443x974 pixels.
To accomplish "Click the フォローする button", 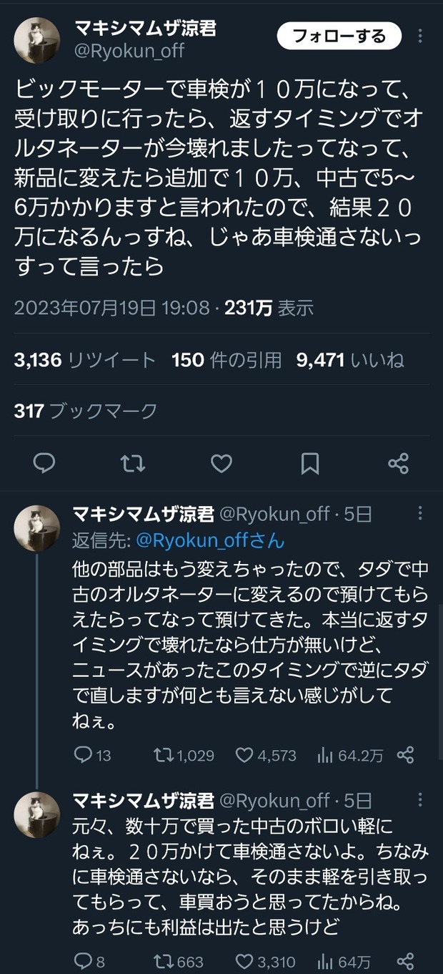I will pos(339,36).
